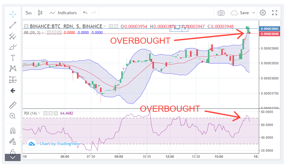Select the ruler measure tool
This screenshot has height=165, width=284.
tap(13, 105)
